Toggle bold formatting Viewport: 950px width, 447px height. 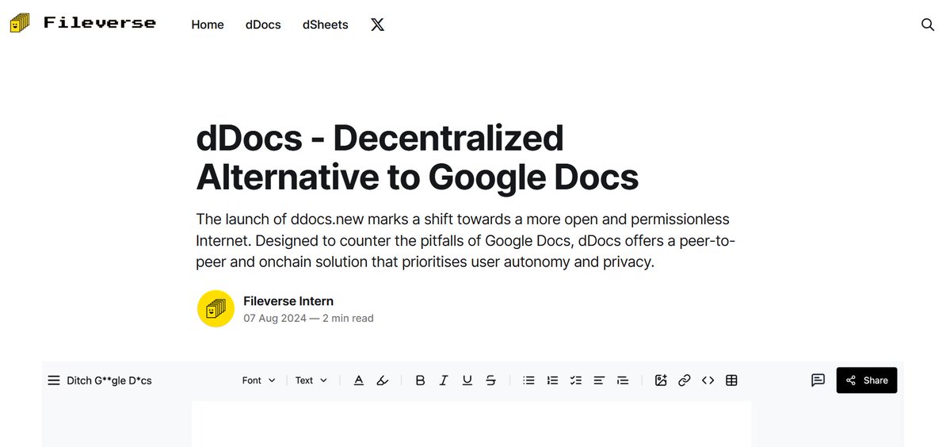click(x=420, y=380)
